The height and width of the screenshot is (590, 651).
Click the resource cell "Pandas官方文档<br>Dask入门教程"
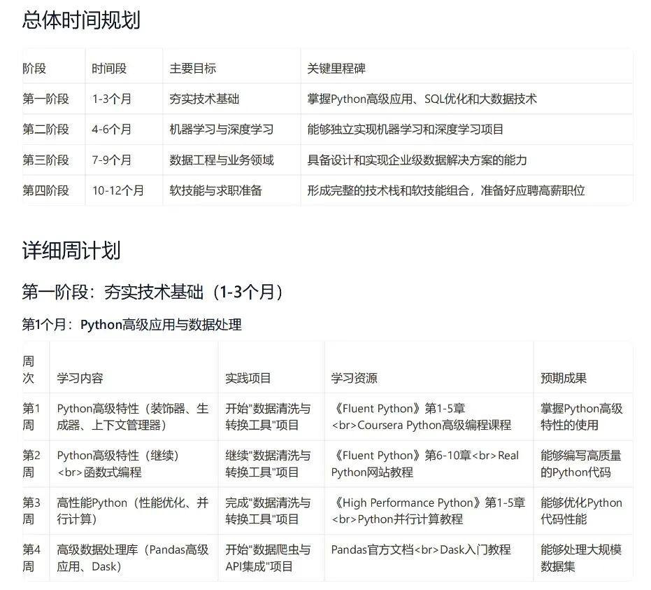(421, 549)
